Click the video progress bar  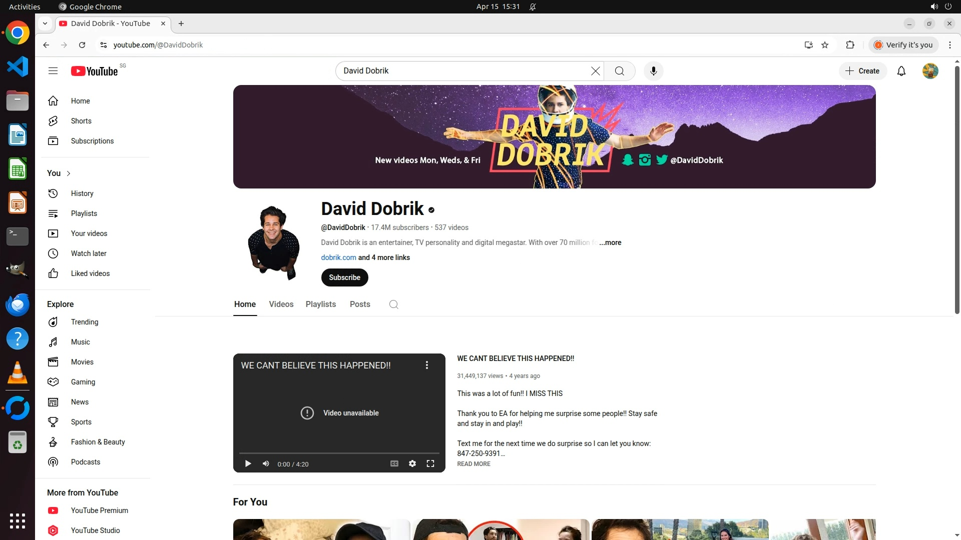tap(339, 453)
